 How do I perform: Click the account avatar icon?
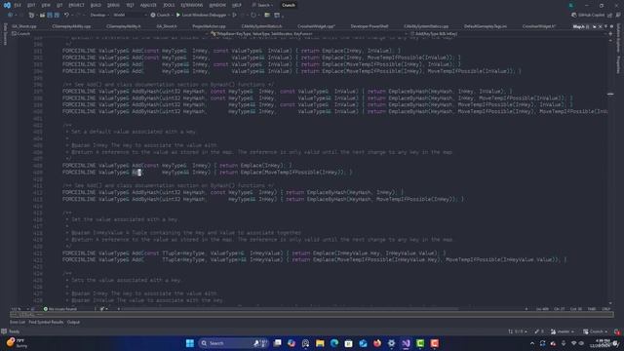tap(571, 5)
